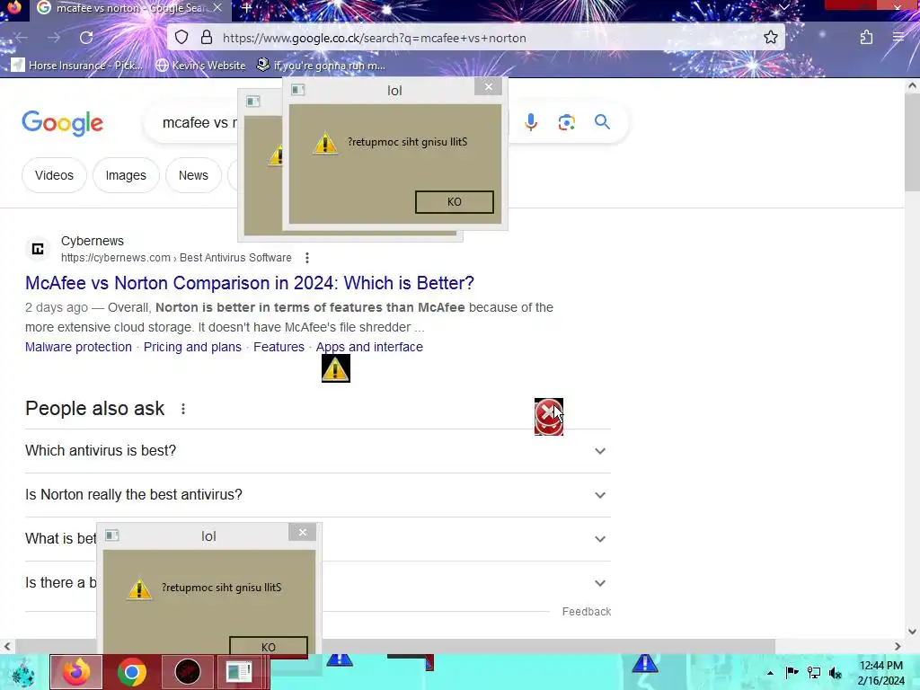Show hidden tray icons arrow
Image resolution: width=920 pixels, height=690 pixels.
pos(770,673)
